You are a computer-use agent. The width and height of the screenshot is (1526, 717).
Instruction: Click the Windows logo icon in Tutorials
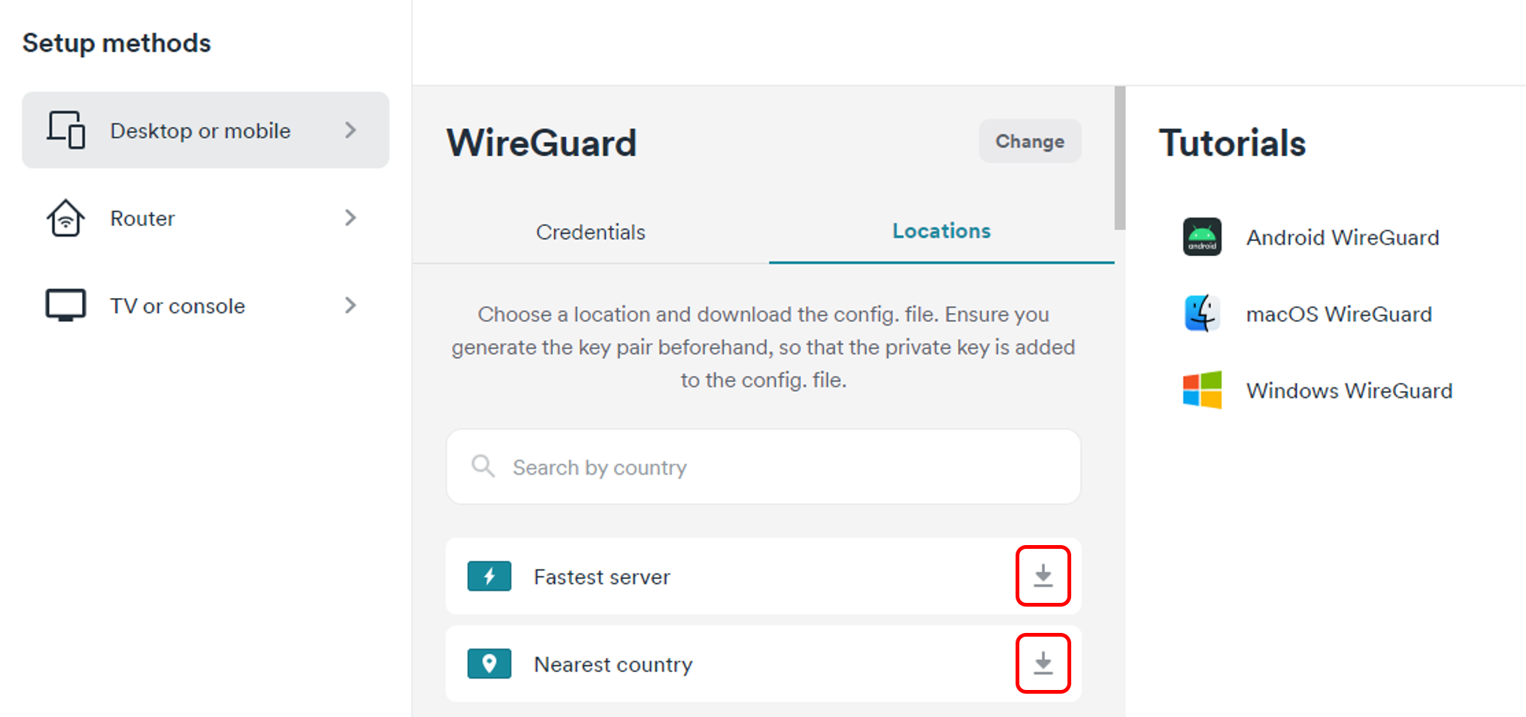click(x=1202, y=390)
